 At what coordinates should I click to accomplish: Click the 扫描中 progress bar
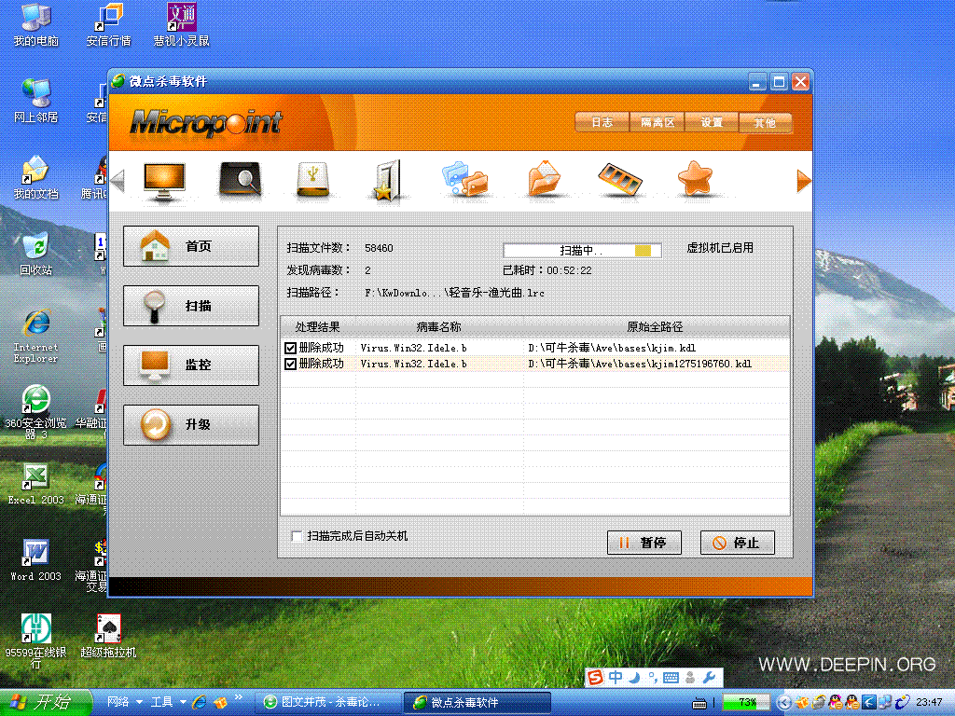coord(582,251)
